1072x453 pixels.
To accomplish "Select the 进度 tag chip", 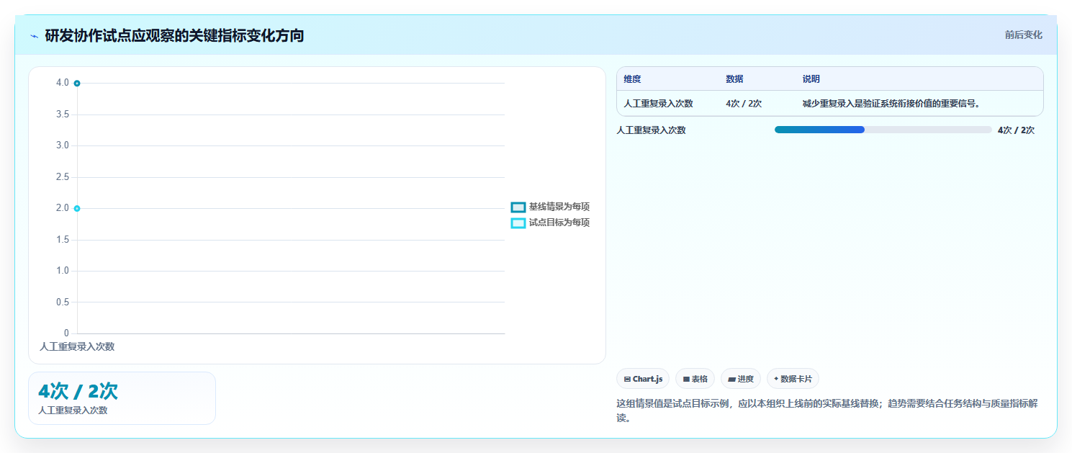I will point(741,379).
